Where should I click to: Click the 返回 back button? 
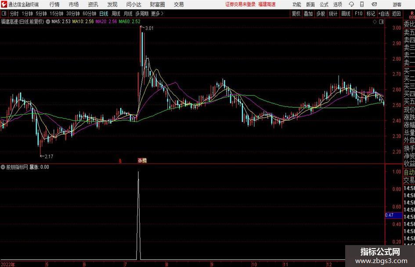[x=396, y=14]
